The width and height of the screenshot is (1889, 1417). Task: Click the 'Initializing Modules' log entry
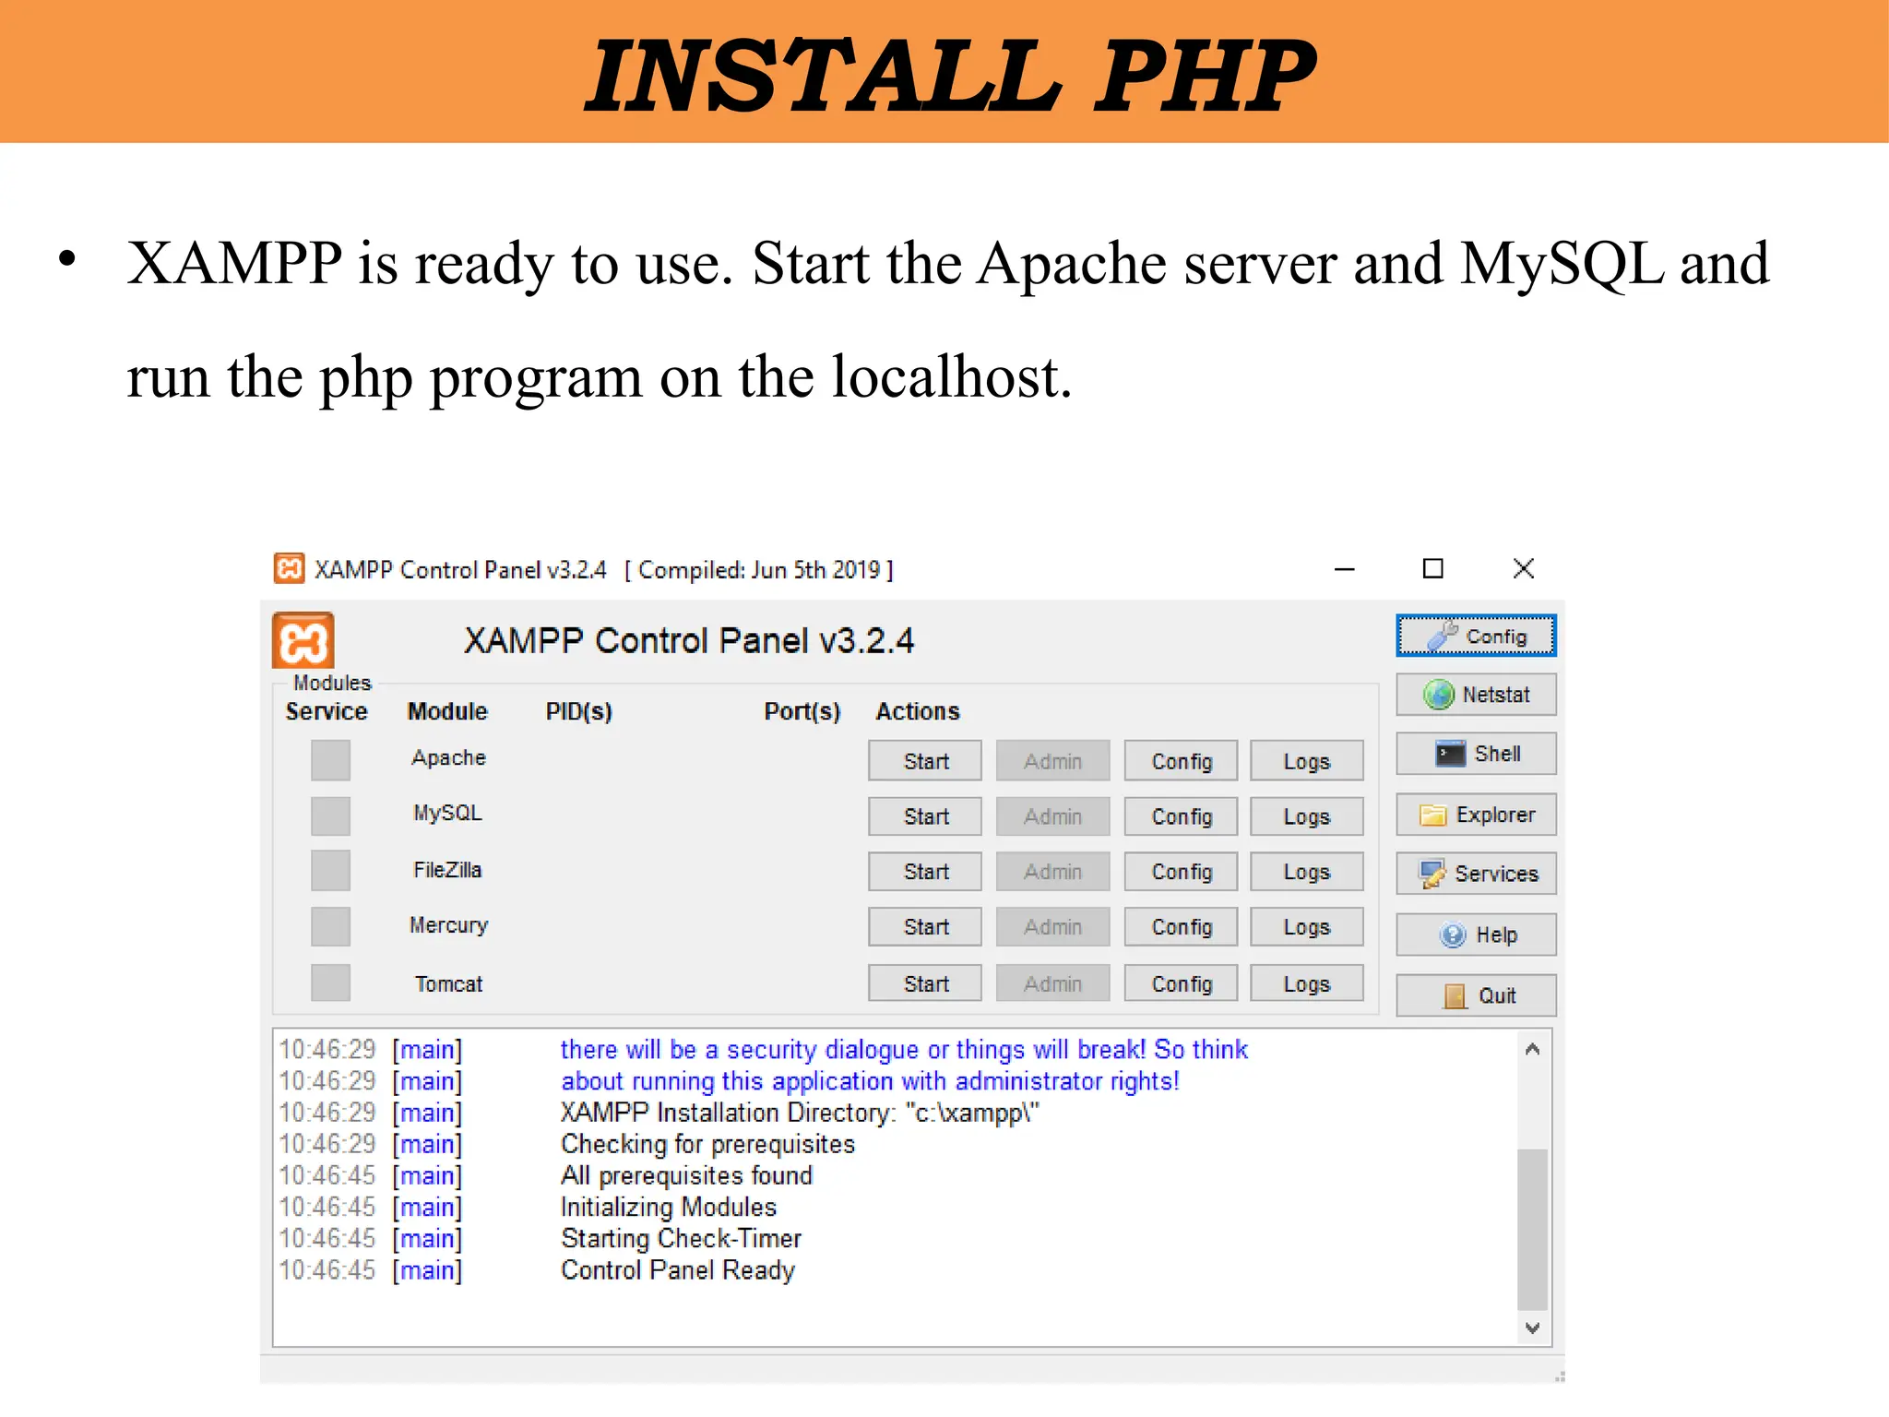[669, 1207]
